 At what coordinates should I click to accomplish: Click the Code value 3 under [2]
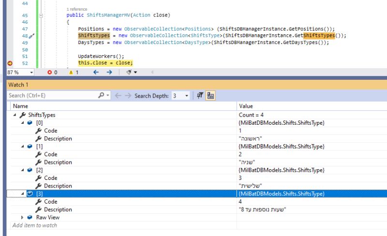pyautogui.click(x=240, y=178)
